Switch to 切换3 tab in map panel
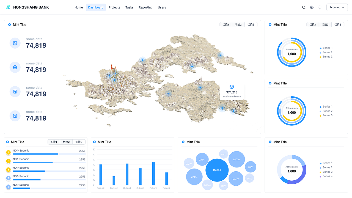Screen dimensions: 352x198 coord(251,25)
